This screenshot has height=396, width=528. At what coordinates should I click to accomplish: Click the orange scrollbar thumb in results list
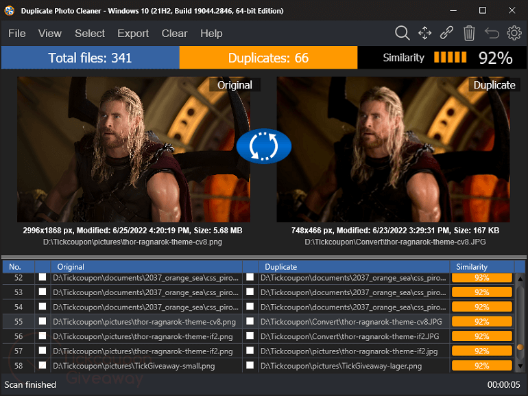coord(520,347)
